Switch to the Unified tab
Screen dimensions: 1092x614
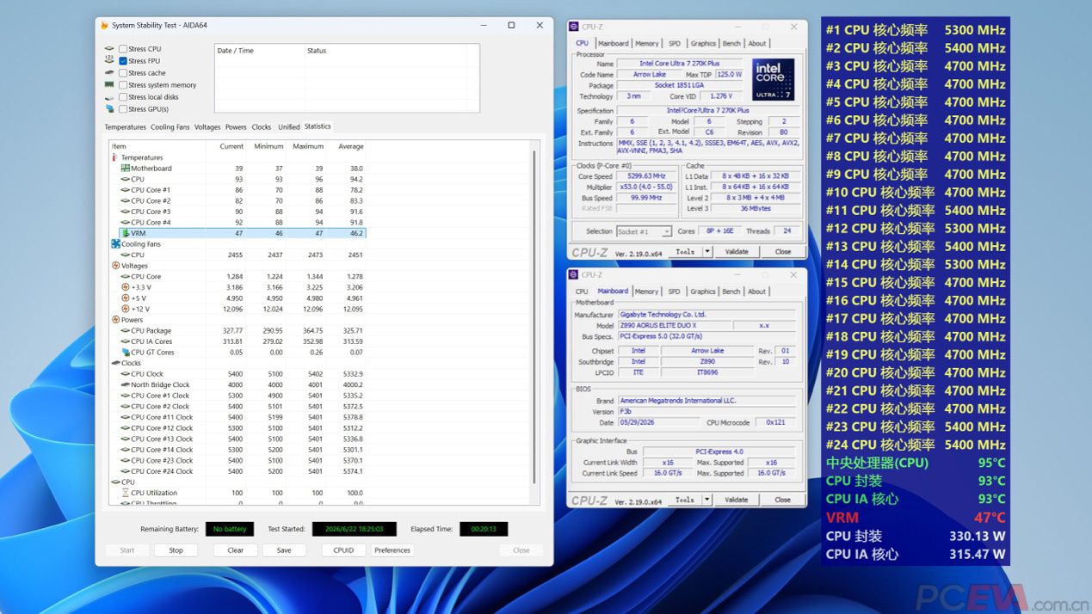click(x=289, y=127)
